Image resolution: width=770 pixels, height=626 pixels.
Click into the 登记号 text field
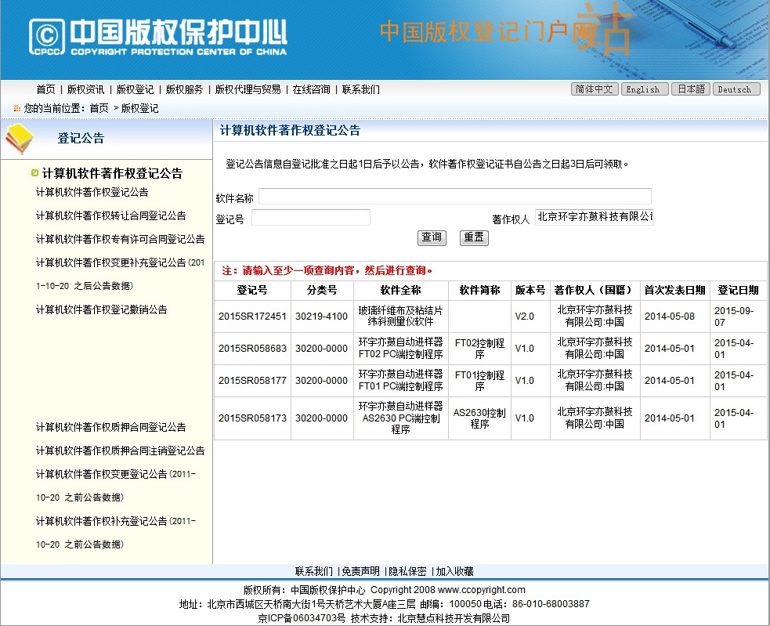point(310,218)
